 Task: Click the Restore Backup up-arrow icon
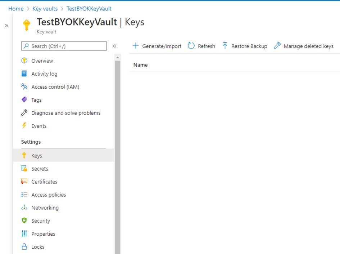(225, 46)
